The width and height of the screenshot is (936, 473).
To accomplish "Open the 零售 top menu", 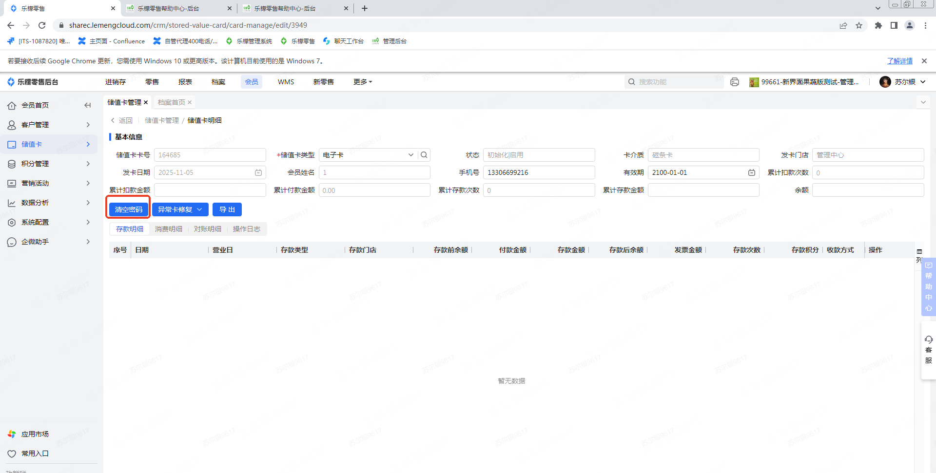I will [x=152, y=82].
